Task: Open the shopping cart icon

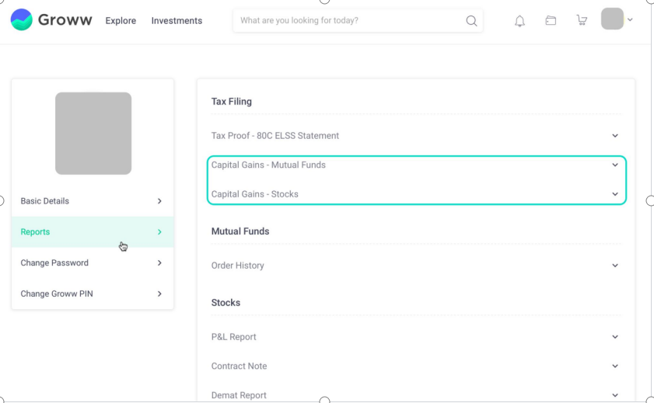Action: (582, 20)
